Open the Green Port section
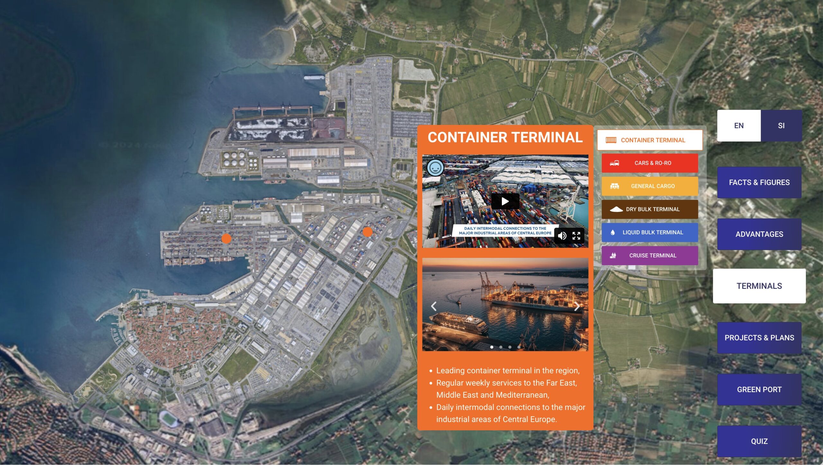Viewport: 823px width, 465px height. [x=759, y=390]
